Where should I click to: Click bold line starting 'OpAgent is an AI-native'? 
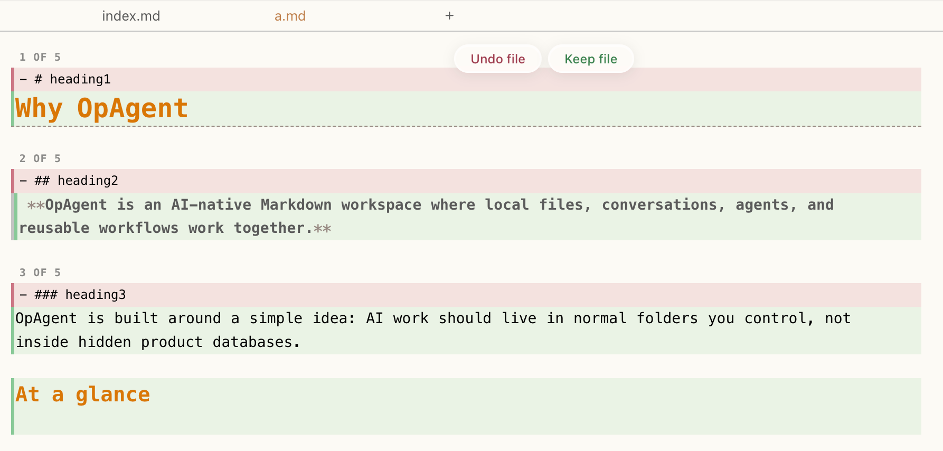coord(466,217)
